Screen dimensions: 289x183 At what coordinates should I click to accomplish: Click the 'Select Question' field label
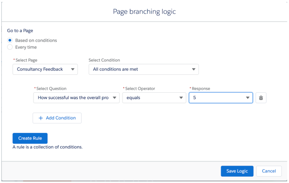(51, 88)
